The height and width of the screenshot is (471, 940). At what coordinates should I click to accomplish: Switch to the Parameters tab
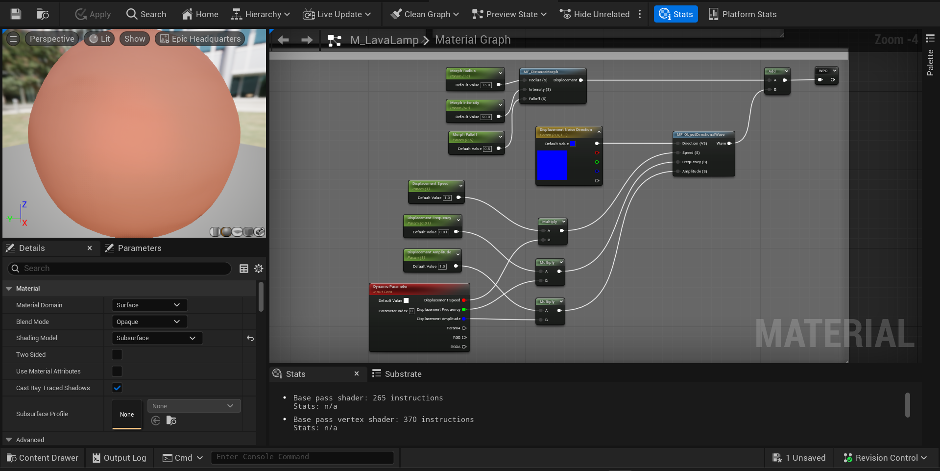[x=139, y=248]
